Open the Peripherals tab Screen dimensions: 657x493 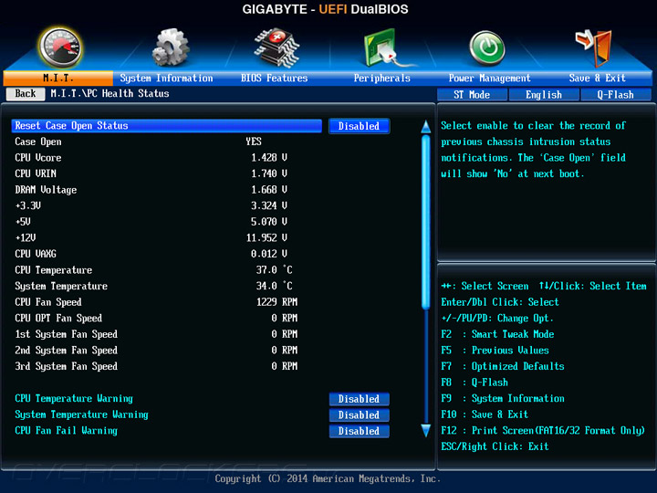[x=381, y=78]
